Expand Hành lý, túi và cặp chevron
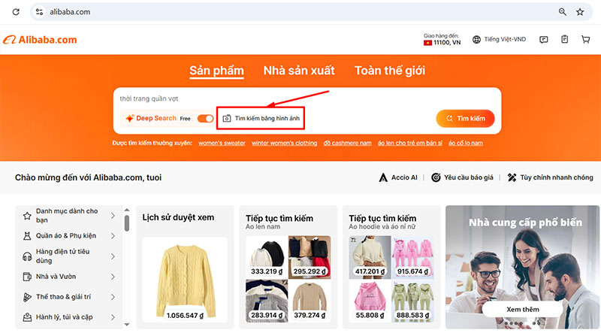This screenshot has width=601, height=333. tap(113, 317)
